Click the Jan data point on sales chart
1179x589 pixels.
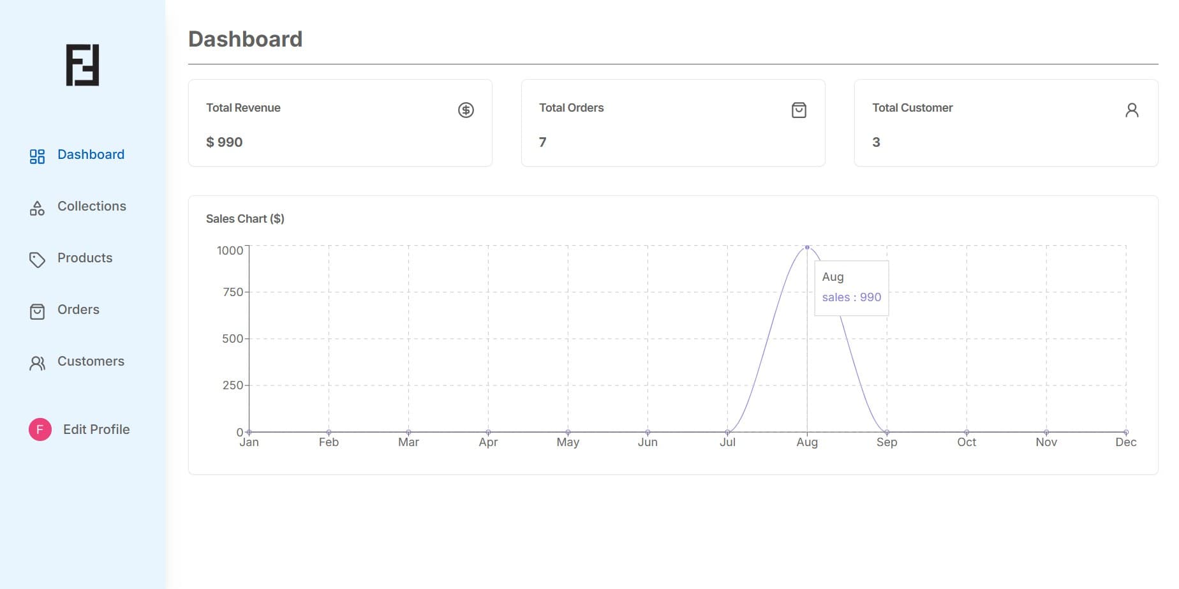[249, 432]
